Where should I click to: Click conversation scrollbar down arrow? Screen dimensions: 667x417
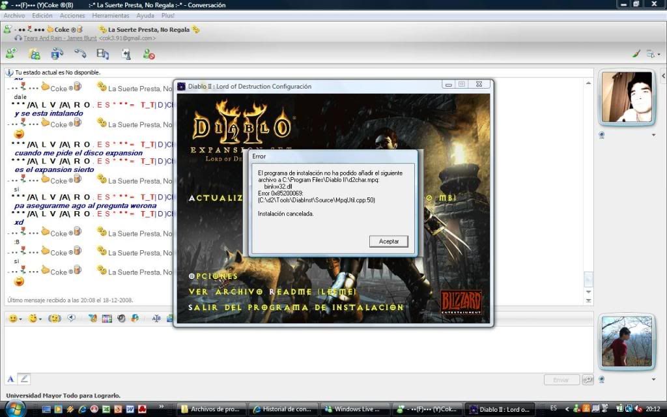588,292
